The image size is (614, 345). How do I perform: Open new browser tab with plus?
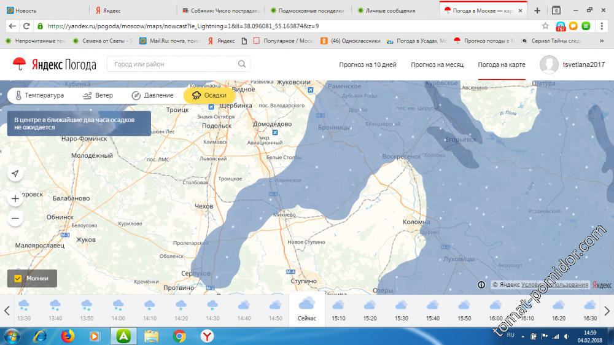[x=537, y=10]
